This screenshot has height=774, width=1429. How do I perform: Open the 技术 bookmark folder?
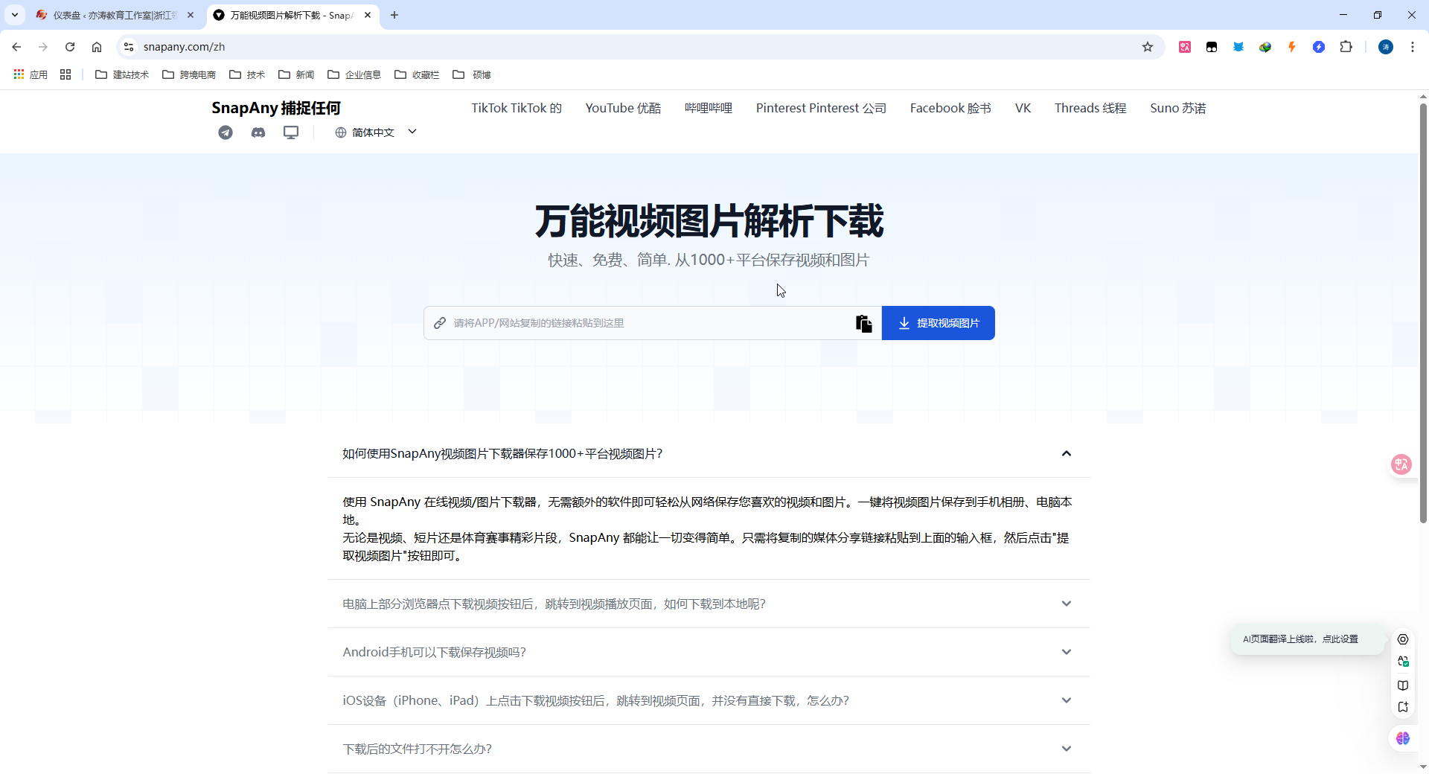pyautogui.click(x=247, y=74)
